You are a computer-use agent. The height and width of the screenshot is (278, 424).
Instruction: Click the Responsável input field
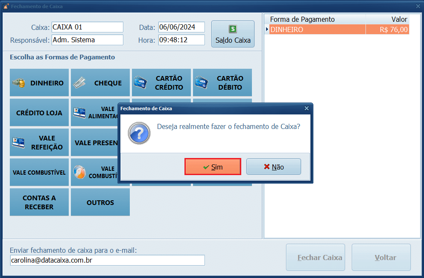coord(87,40)
